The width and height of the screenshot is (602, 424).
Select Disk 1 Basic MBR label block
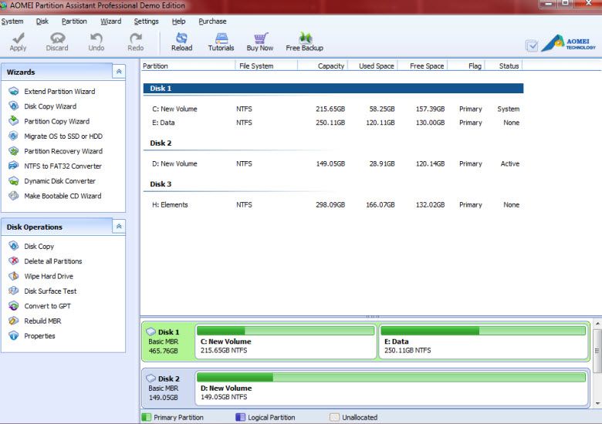(167, 342)
